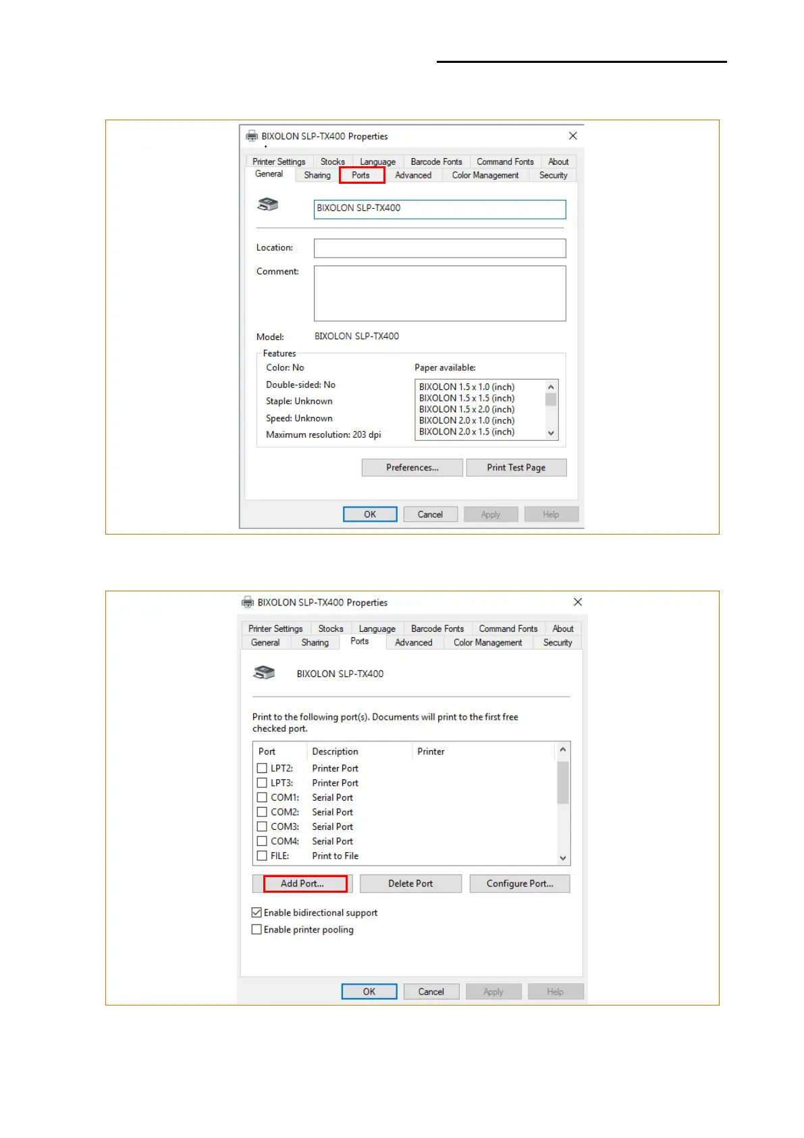804x1138 pixels.
Task: Check the LPT2: port checkbox
Action: (x=262, y=768)
